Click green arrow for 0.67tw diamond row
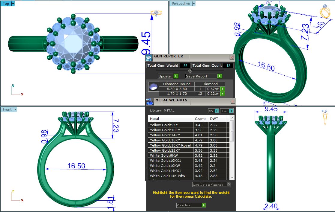 pos(223,89)
